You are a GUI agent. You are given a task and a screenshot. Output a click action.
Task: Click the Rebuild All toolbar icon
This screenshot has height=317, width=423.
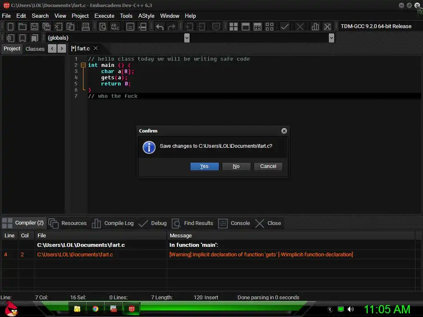(x=269, y=27)
